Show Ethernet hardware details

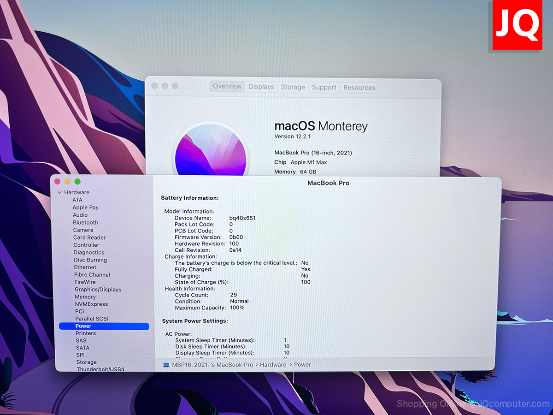[85, 267]
